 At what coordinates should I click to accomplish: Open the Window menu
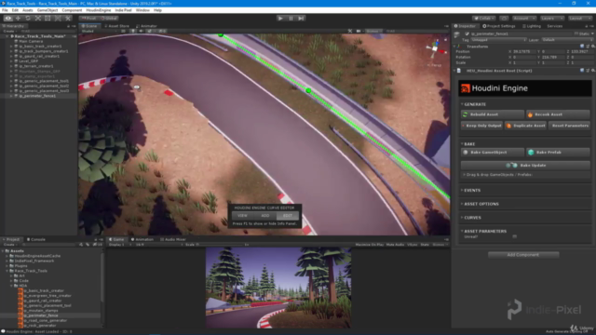tap(142, 10)
